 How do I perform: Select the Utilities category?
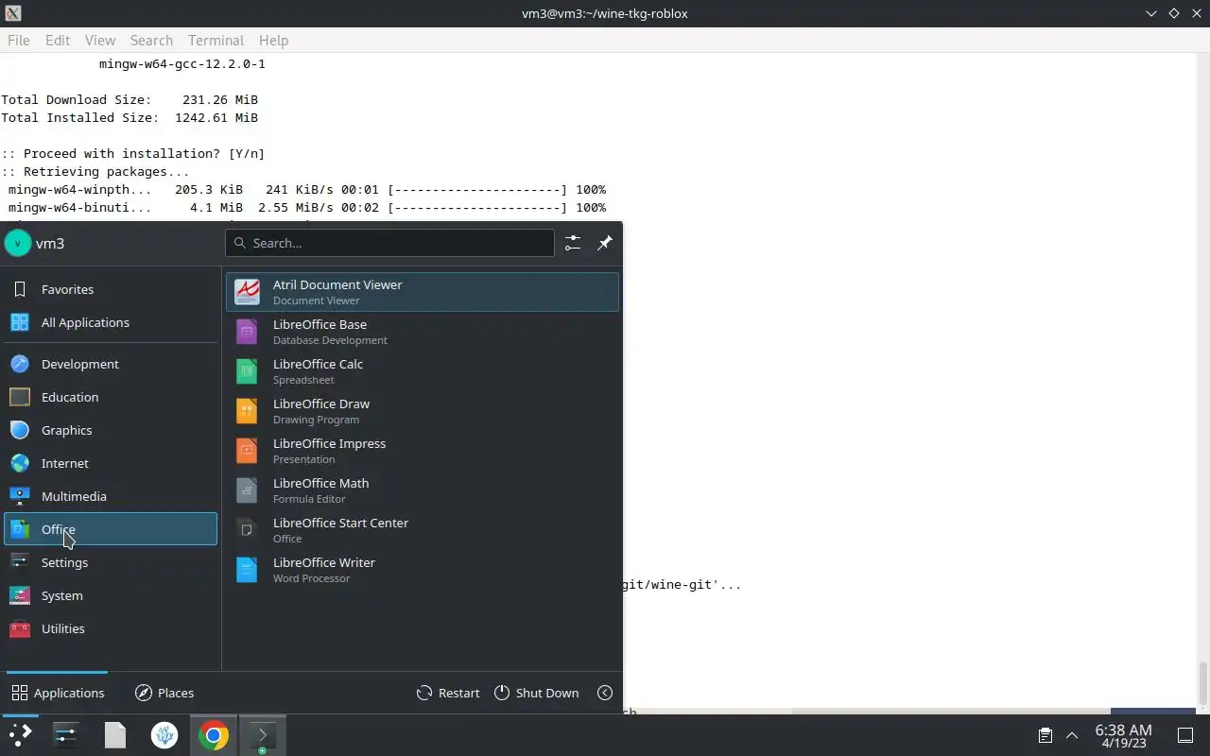pos(111,628)
